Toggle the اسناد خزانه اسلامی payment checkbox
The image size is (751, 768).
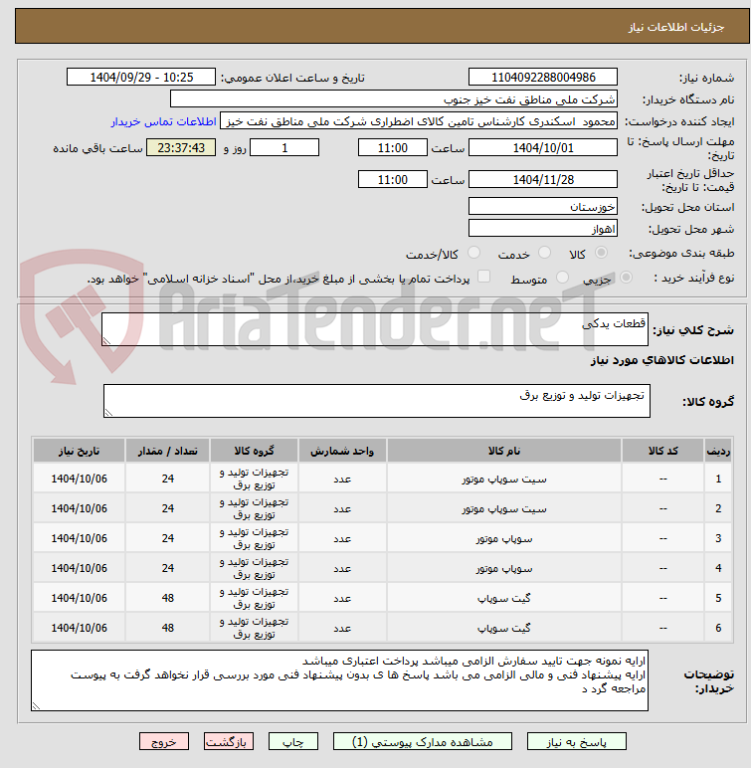484,277
